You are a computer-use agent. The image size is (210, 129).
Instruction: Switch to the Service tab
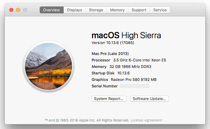[x=160, y=10]
